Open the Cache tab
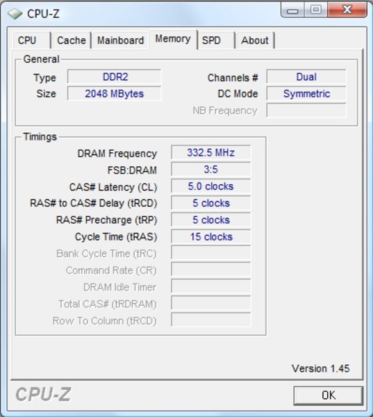Screen dimensions: 373x417 pyautogui.click(x=72, y=40)
